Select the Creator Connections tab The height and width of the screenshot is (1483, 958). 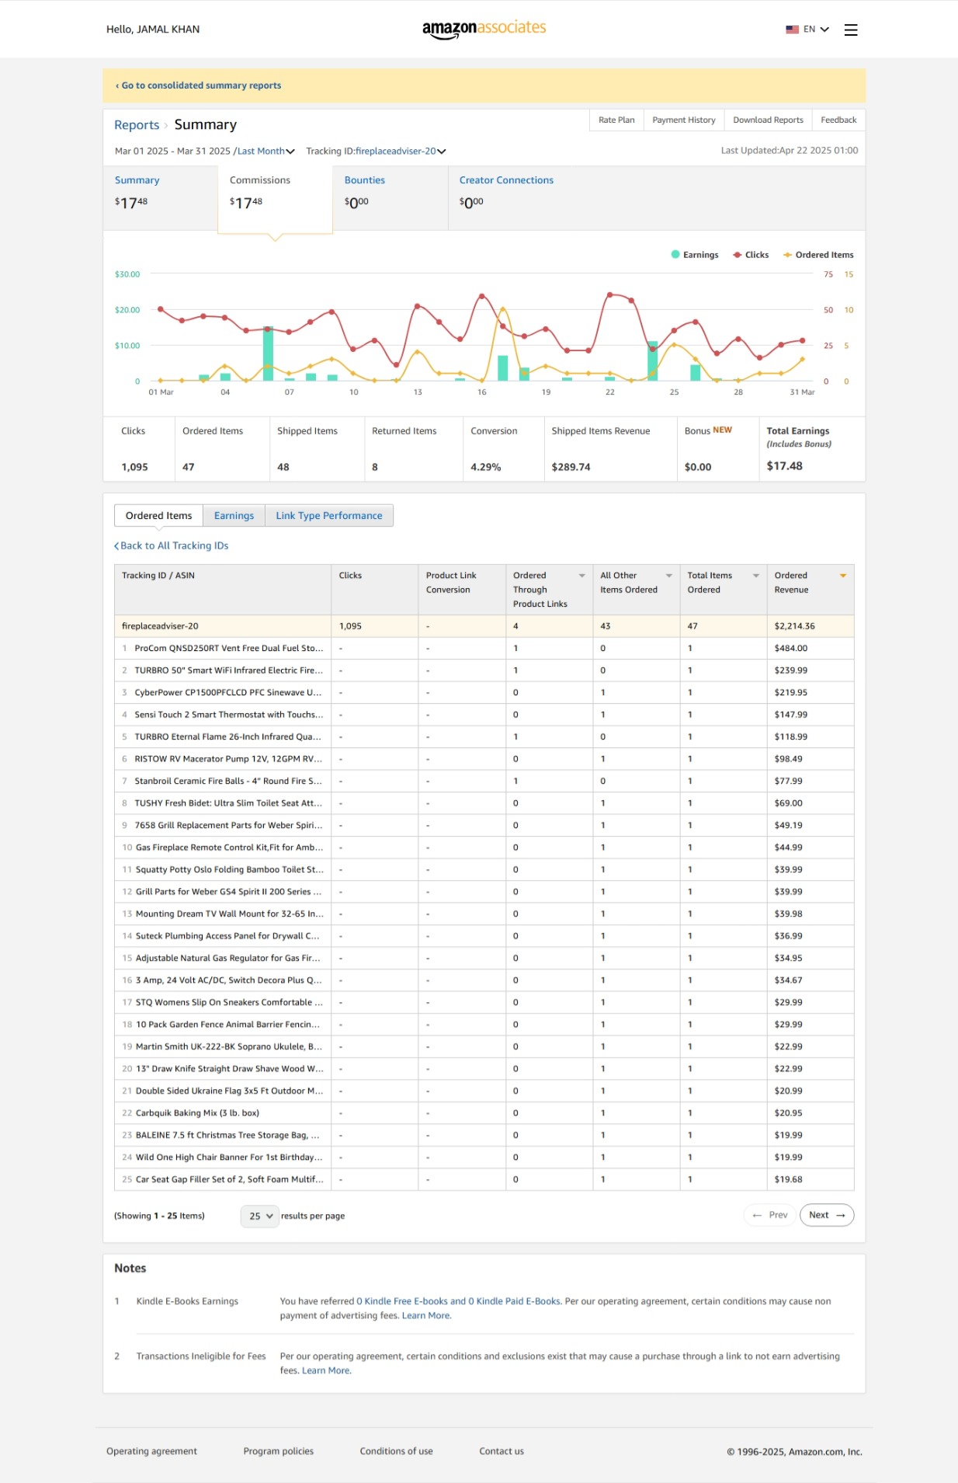[506, 197]
